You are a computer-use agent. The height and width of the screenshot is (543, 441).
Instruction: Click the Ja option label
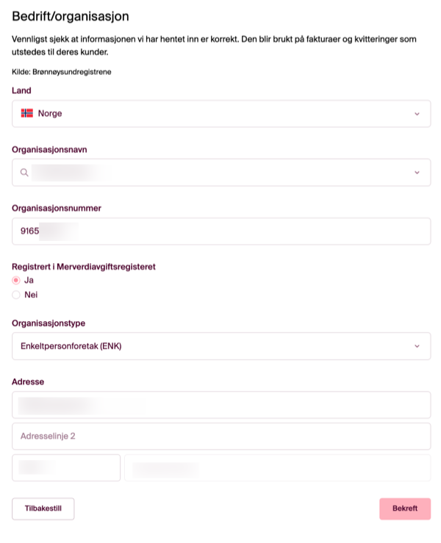click(x=29, y=280)
